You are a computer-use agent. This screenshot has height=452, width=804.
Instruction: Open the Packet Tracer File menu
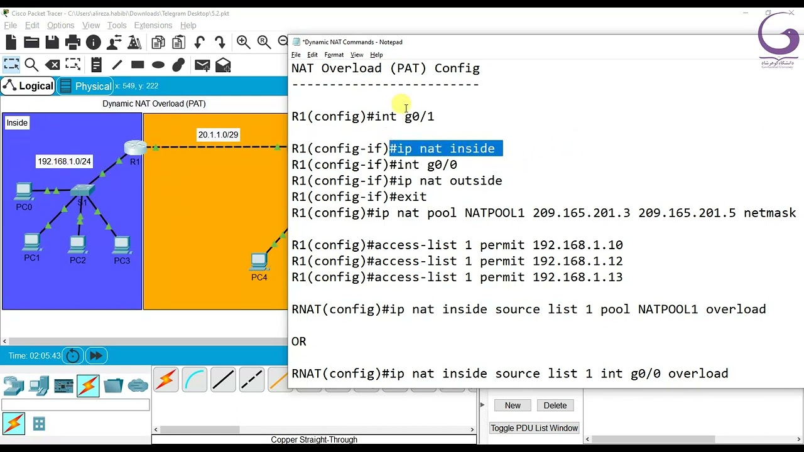coord(11,25)
